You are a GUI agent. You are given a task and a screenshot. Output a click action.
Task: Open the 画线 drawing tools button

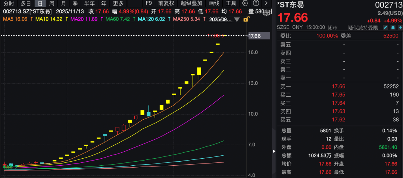tap(214, 3)
